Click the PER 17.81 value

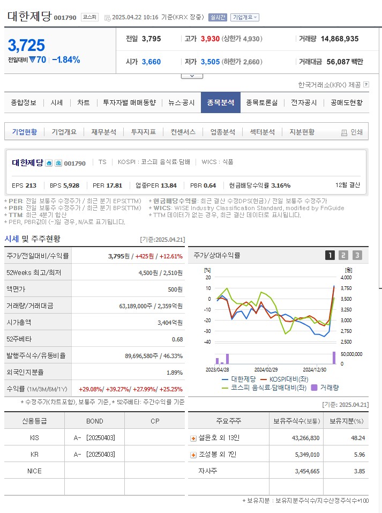[114, 185]
